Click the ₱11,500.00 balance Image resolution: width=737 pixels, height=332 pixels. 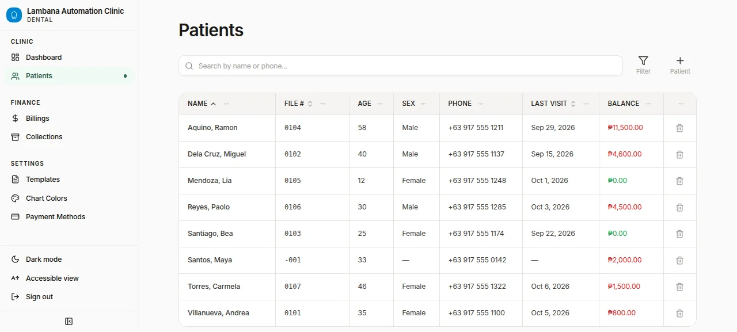(x=625, y=128)
